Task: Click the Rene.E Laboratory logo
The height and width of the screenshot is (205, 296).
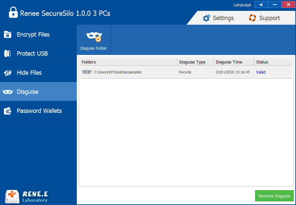Action: tap(27, 196)
